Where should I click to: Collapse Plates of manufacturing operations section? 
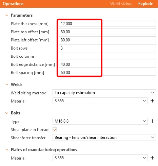coord(7,150)
